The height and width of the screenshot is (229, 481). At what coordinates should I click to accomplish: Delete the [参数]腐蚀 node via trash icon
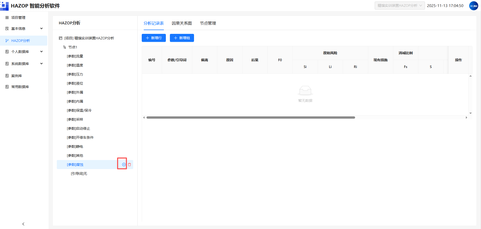pos(129,165)
